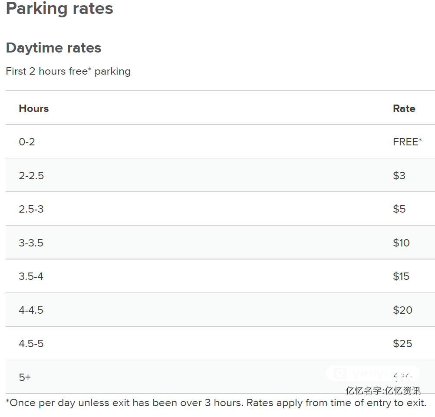Click the $20 rate value
The image size is (435, 417).
coord(402,310)
